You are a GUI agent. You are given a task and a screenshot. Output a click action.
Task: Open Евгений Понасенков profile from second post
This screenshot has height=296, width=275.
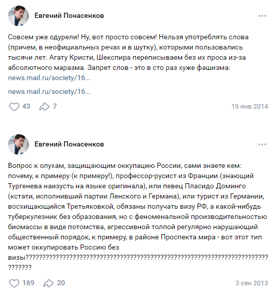click(69, 144)
